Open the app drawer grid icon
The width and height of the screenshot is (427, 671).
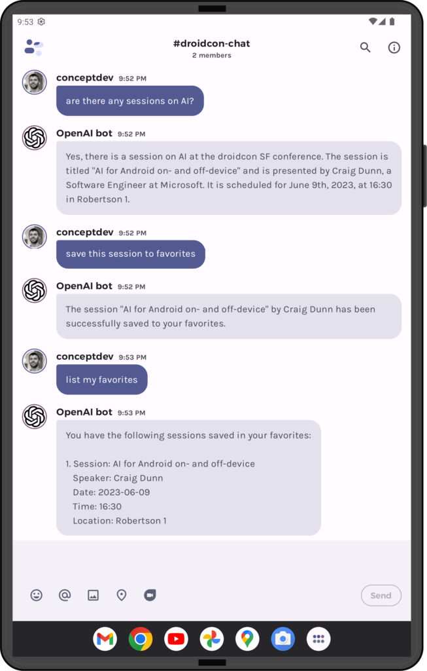318,639
